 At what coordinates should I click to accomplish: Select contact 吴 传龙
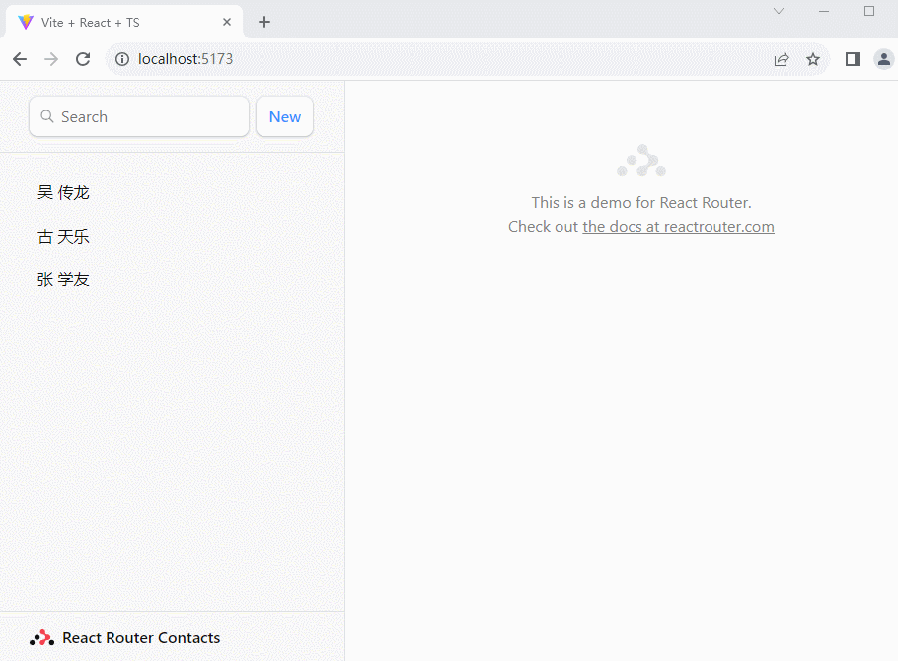(x=64, y=192)
